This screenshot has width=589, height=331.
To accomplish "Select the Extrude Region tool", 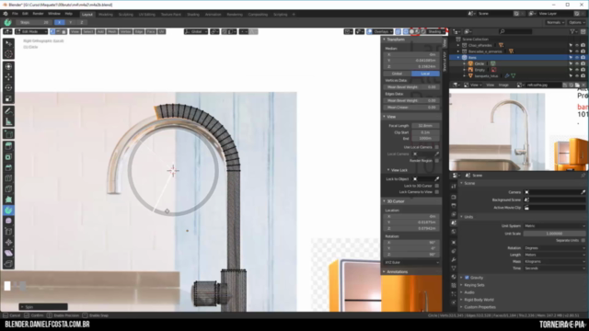I will pos(8,146).
